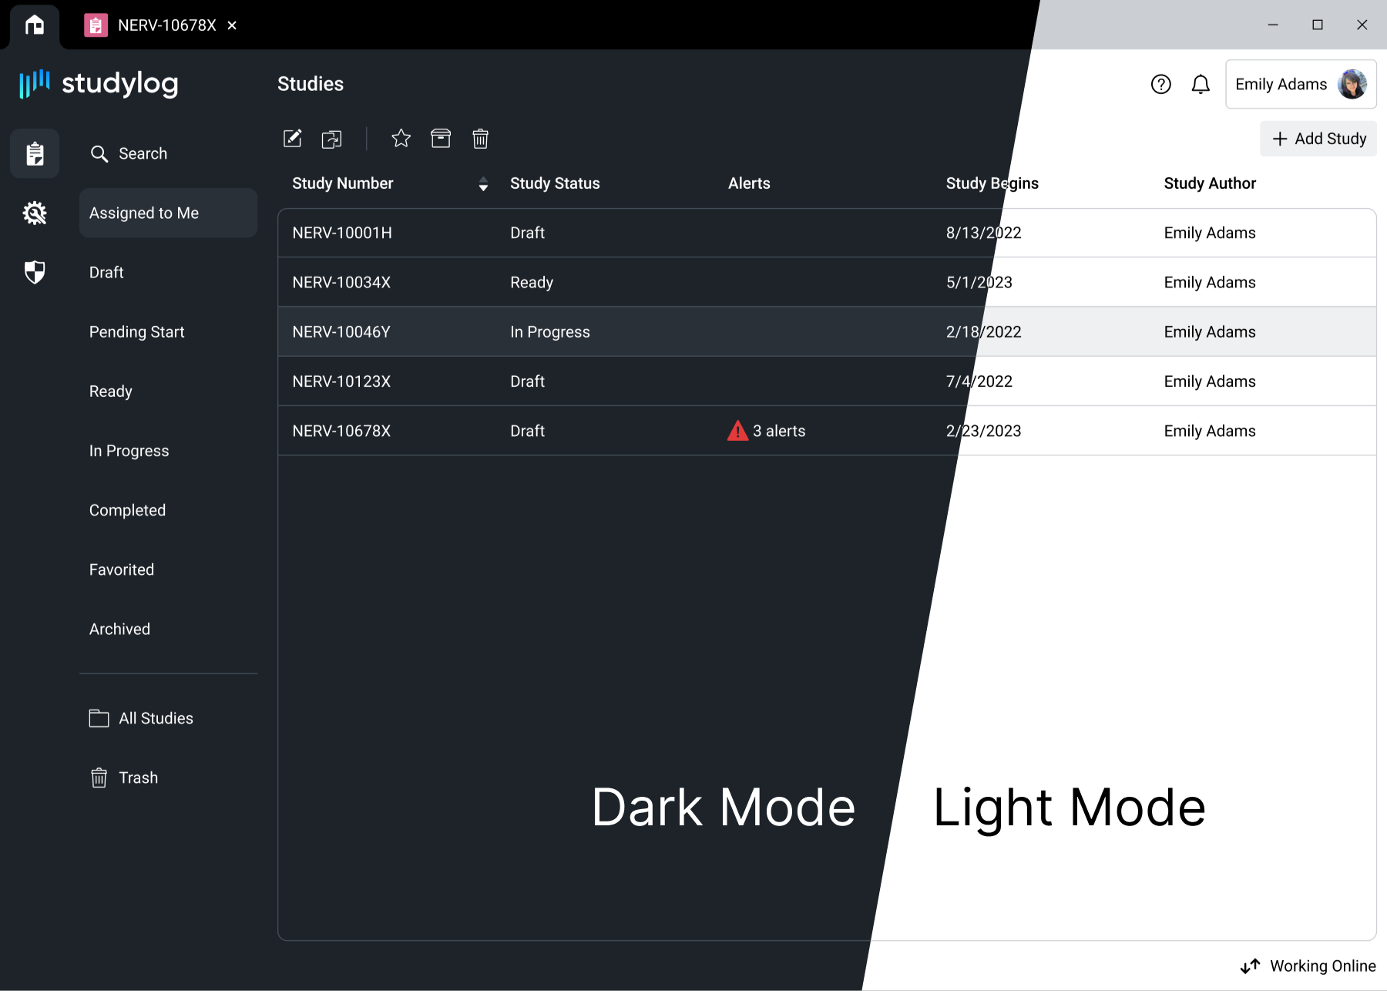Go to the home tab icon
Viewport: 1387px width, 991px height.
(35, 25)
